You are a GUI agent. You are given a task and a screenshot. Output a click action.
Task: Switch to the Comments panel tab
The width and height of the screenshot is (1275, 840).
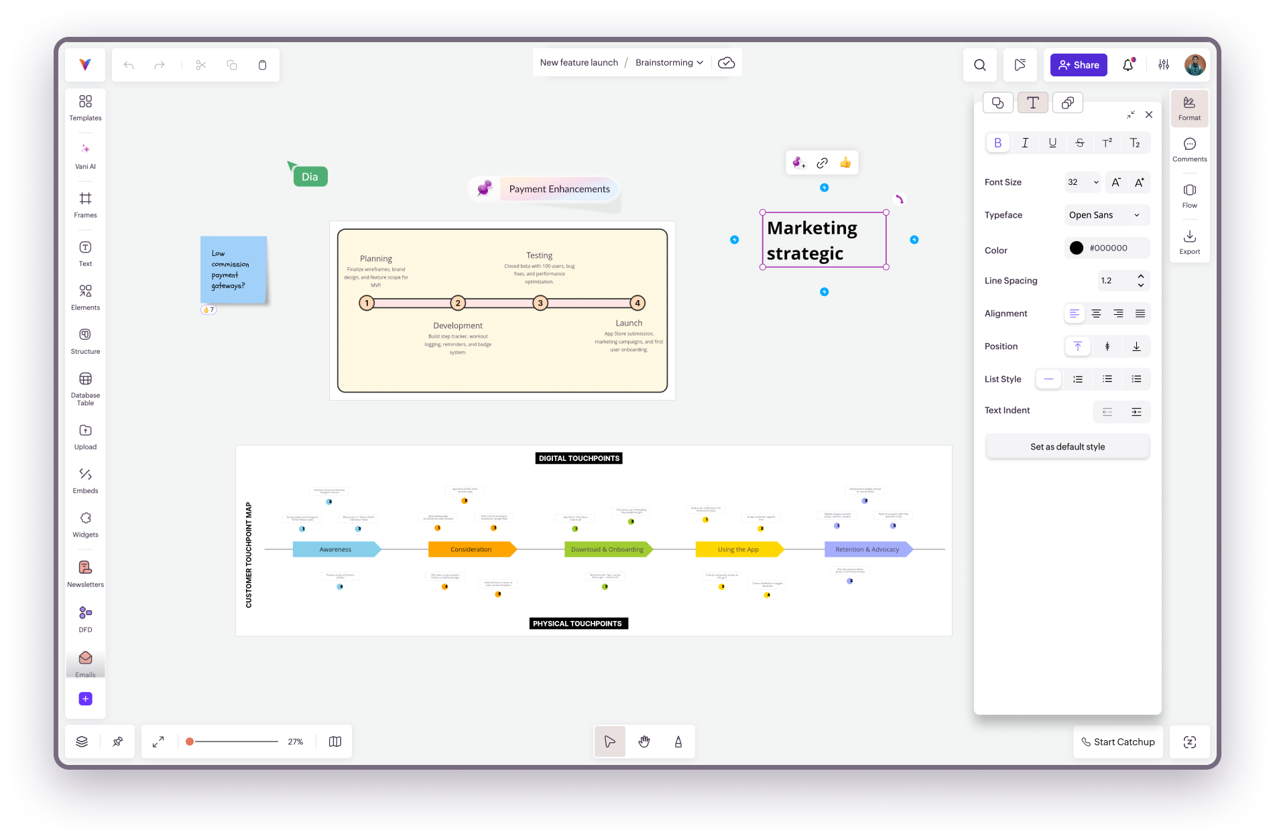[1189, 149]
